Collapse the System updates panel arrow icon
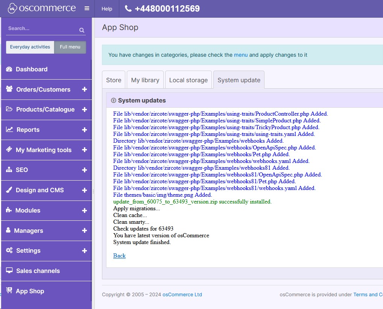 (x=113, y=100)
